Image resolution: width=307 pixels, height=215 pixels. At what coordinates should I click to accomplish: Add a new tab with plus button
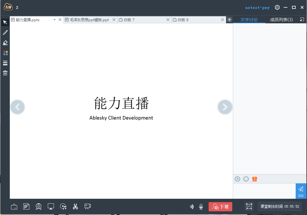click(229, 20)
